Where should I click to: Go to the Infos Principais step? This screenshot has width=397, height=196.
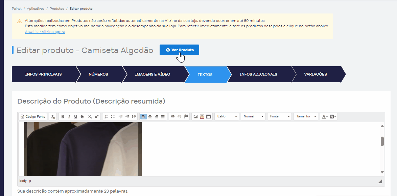pyautogui.click(x=44, y=74)
